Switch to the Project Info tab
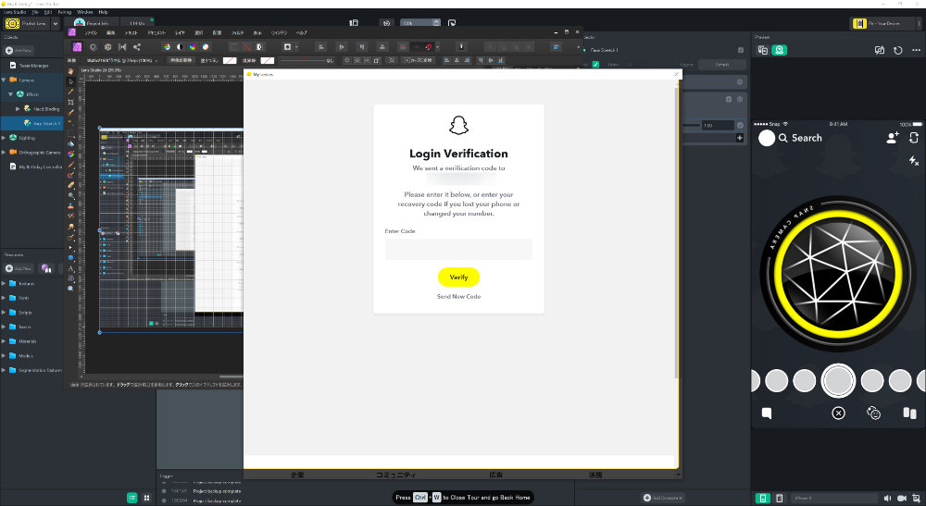The height and width of the screenshot is (506, 926). 92,24
